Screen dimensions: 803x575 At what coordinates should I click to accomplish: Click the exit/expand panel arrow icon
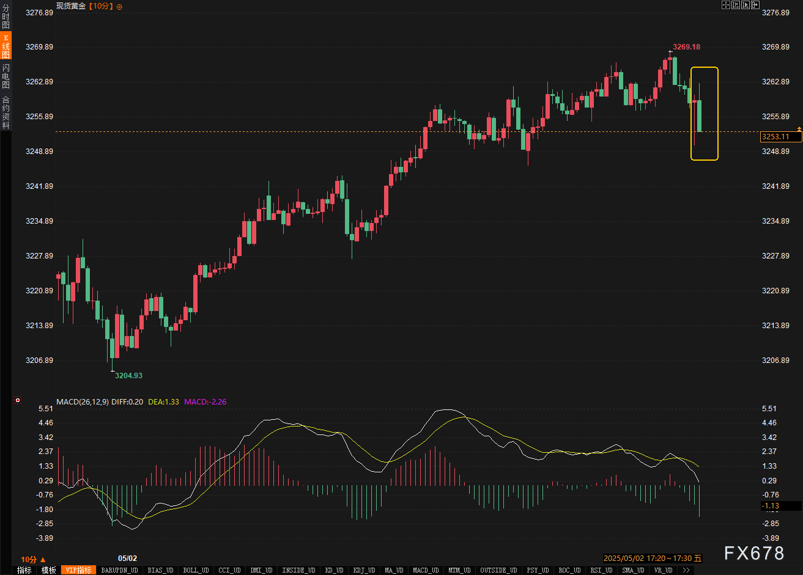pyautogui.click(x=755, y=5)
